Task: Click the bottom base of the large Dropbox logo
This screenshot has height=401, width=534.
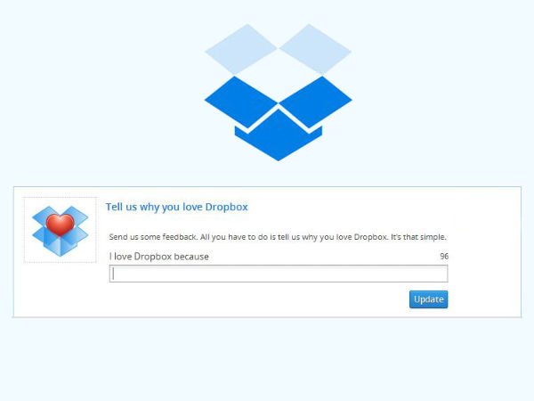Action: coord(279,138)
